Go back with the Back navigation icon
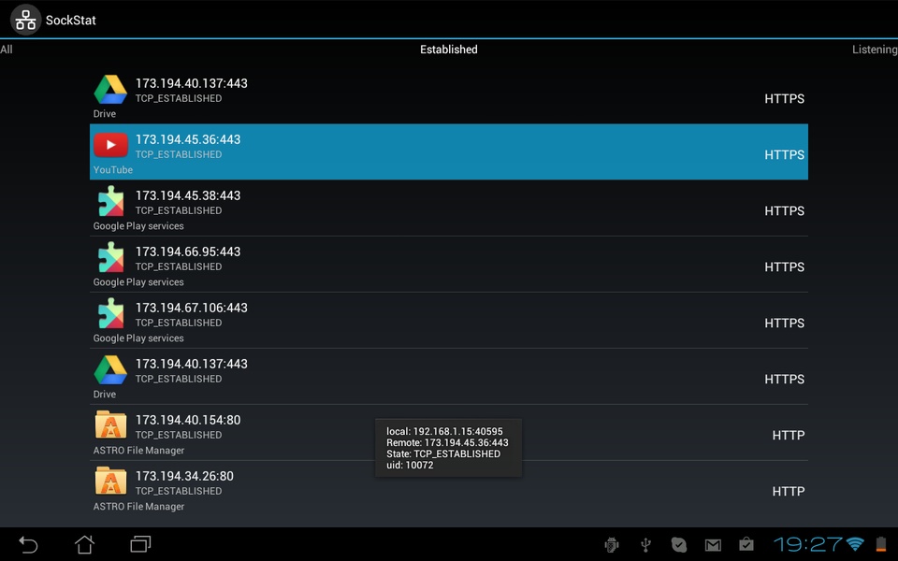The image size is (898, 561). click(x=28, y=544)
